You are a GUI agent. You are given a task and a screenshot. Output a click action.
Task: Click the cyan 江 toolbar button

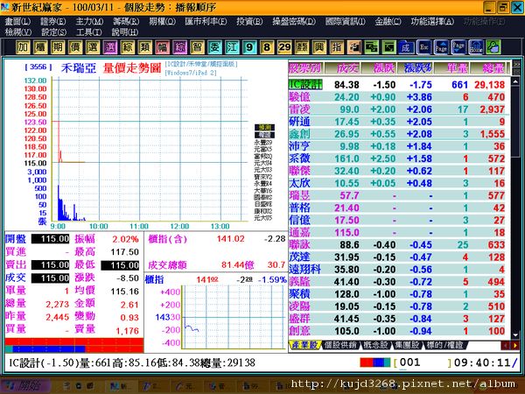tap(232, 47)
